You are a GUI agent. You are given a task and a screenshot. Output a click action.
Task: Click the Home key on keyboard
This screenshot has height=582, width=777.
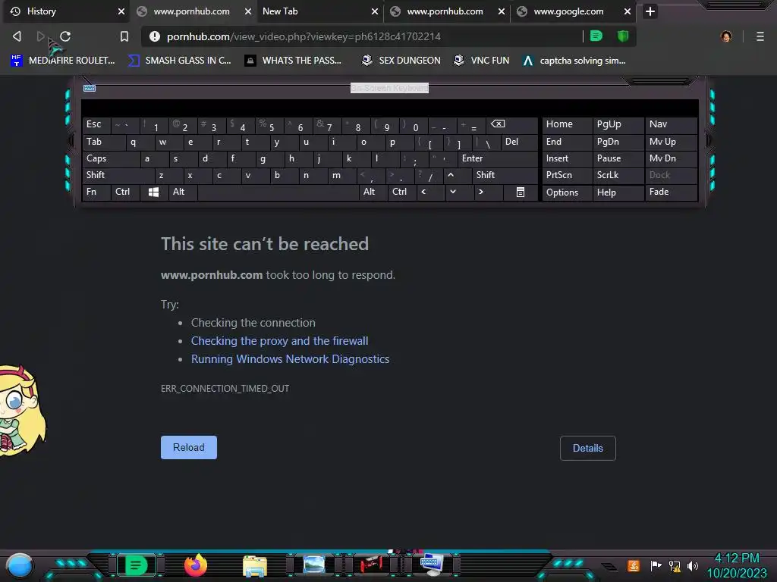click(567, 124)
